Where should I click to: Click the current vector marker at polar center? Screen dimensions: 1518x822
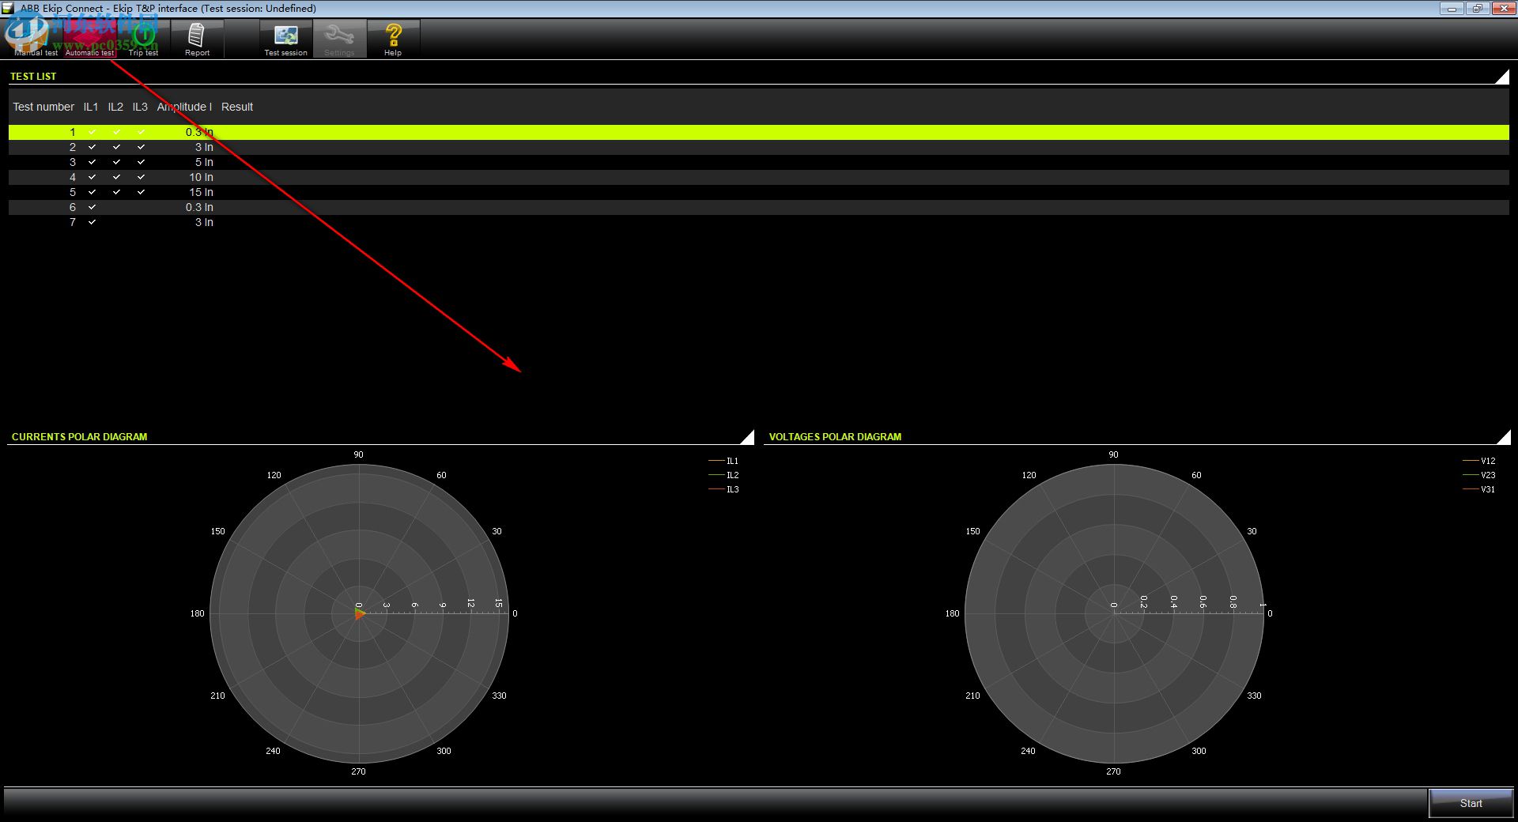[360, 613]
